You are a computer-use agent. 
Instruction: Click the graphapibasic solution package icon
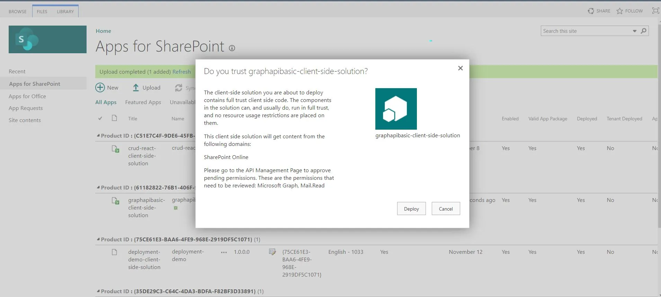pyautogui.click(x=396, y=109)
